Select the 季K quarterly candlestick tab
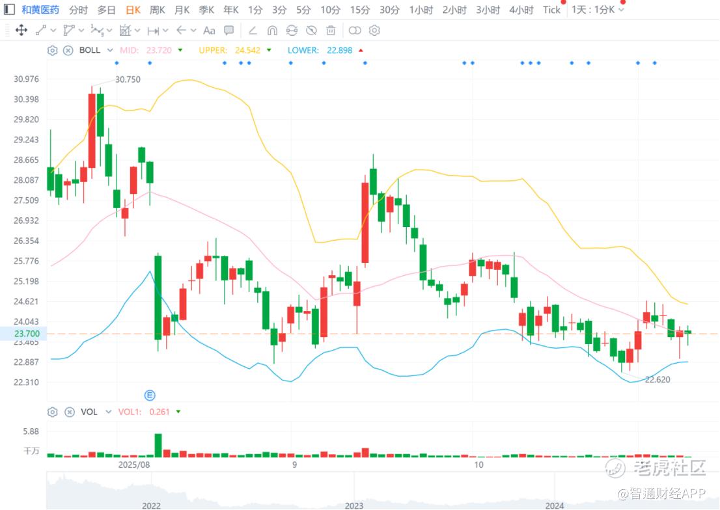The height and width of the screenshot is (510, 720). tap(206, 10)
